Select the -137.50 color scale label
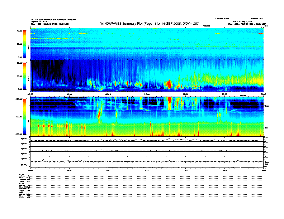The height and width of the screenshot is (219, 284). pos(19,117)
